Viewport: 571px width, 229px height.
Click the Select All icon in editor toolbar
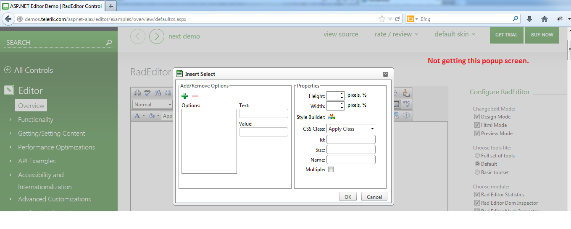point(168,93)
